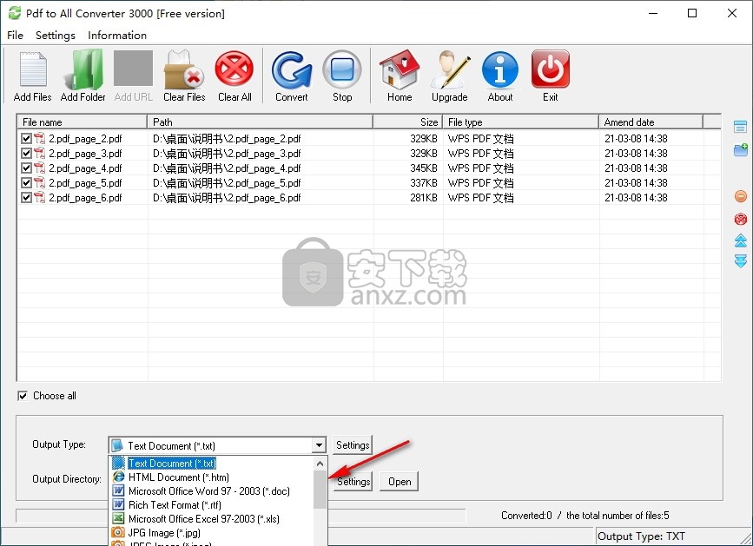753x546 pixels.
Task: Click path D:\桌面\说明书\2.pdf_page_2.pdf
Action: tap(227, 139)
